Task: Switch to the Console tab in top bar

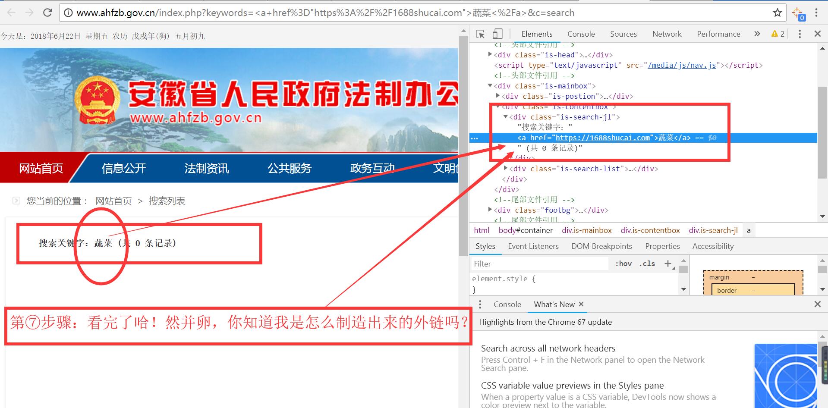Action: pos(581,34)
